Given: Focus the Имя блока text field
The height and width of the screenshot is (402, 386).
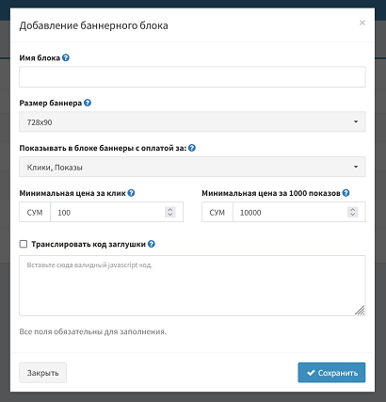Looking at the screenshot, I should 192,77.
